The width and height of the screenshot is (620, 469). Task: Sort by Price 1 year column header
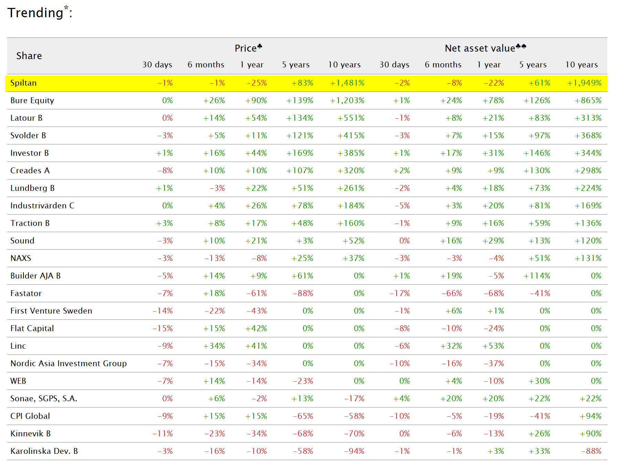(x=252, y=65)
